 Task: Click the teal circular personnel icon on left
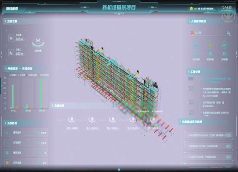point(196,45)
